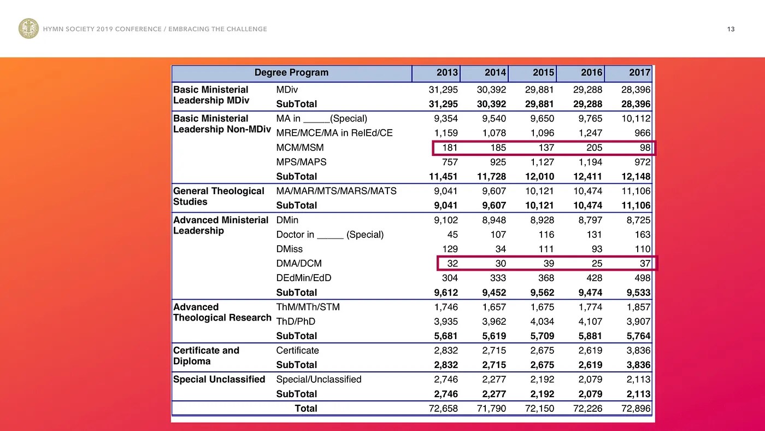
Task: Select the Degree Program column header
Action: coord(291,73)
